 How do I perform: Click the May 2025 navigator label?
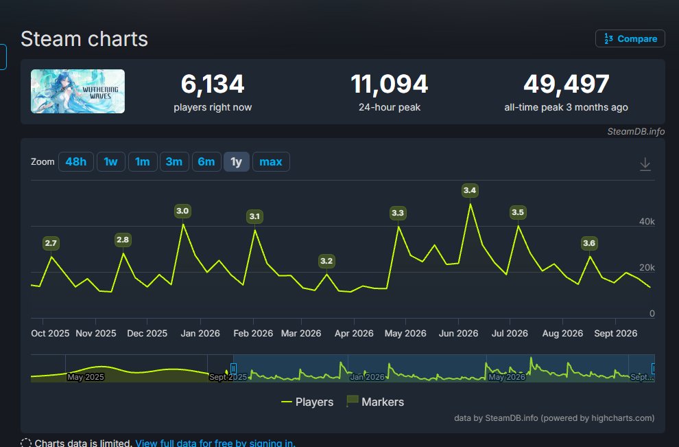pyautogui.click(x=86, y=377)
